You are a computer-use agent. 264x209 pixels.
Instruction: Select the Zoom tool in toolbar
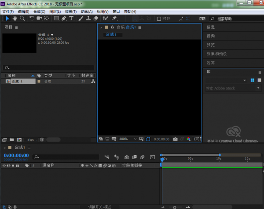(x=22, y=19)
